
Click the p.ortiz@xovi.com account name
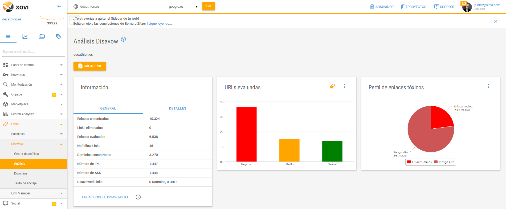(487, 5)
